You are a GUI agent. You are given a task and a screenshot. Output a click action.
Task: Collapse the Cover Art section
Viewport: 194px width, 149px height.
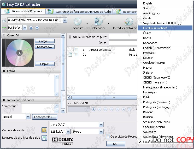point(4,35)
